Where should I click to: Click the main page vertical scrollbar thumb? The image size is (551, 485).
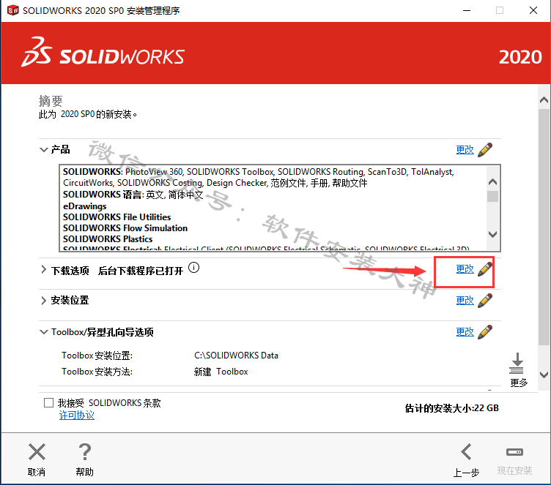[x=544, y=227]
